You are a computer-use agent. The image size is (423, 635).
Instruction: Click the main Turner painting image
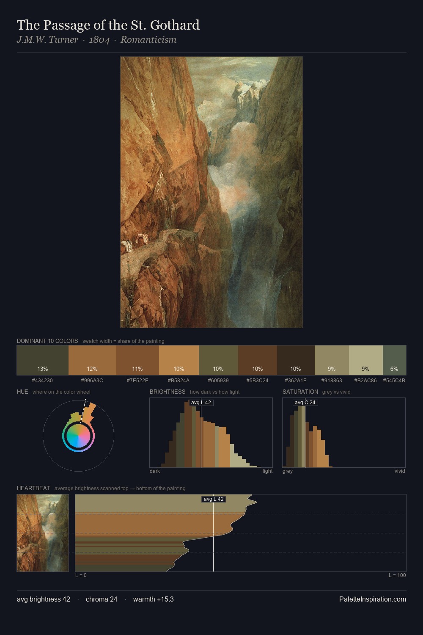click(211, 192)
